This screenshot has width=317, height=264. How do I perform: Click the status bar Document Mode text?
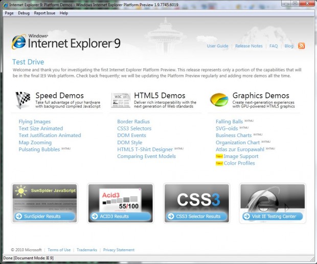pos(28,258)
